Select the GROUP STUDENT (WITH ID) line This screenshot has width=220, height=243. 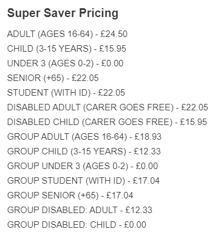click(83, 181)
